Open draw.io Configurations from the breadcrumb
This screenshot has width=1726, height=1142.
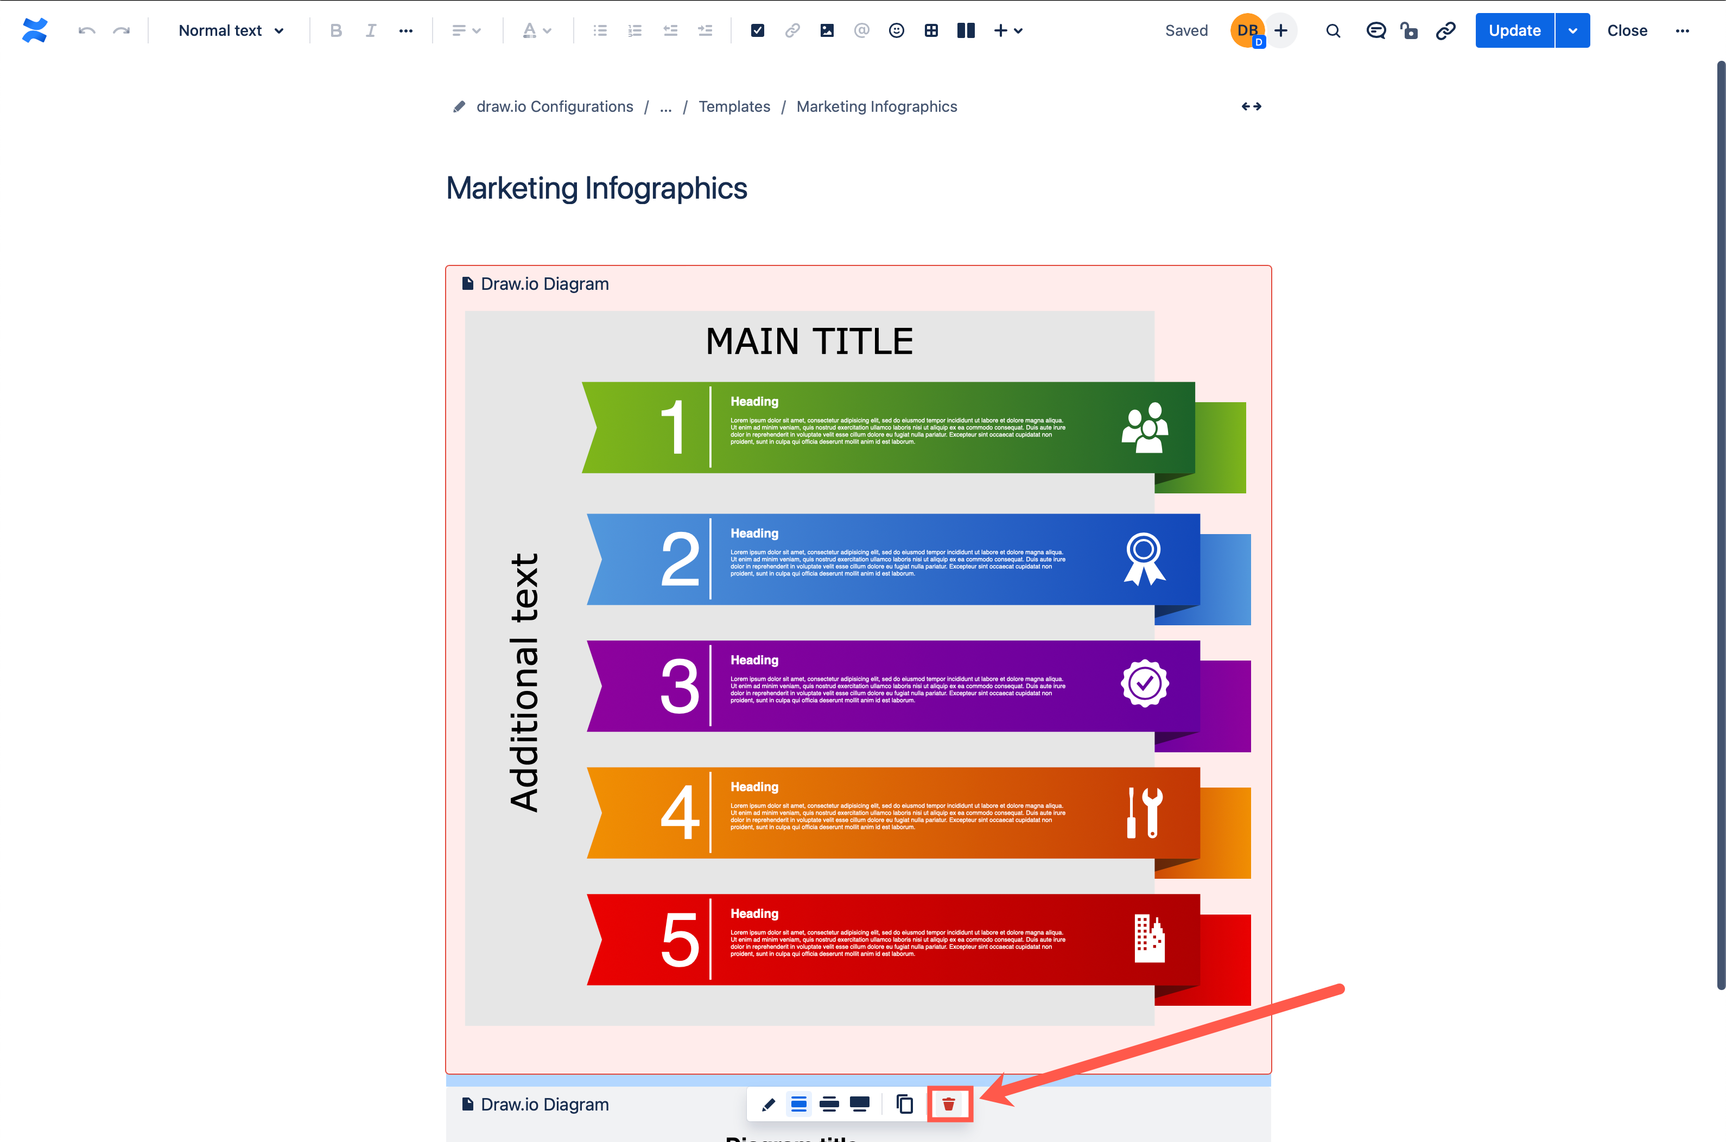pyautogui.click(x=555, y=106)
